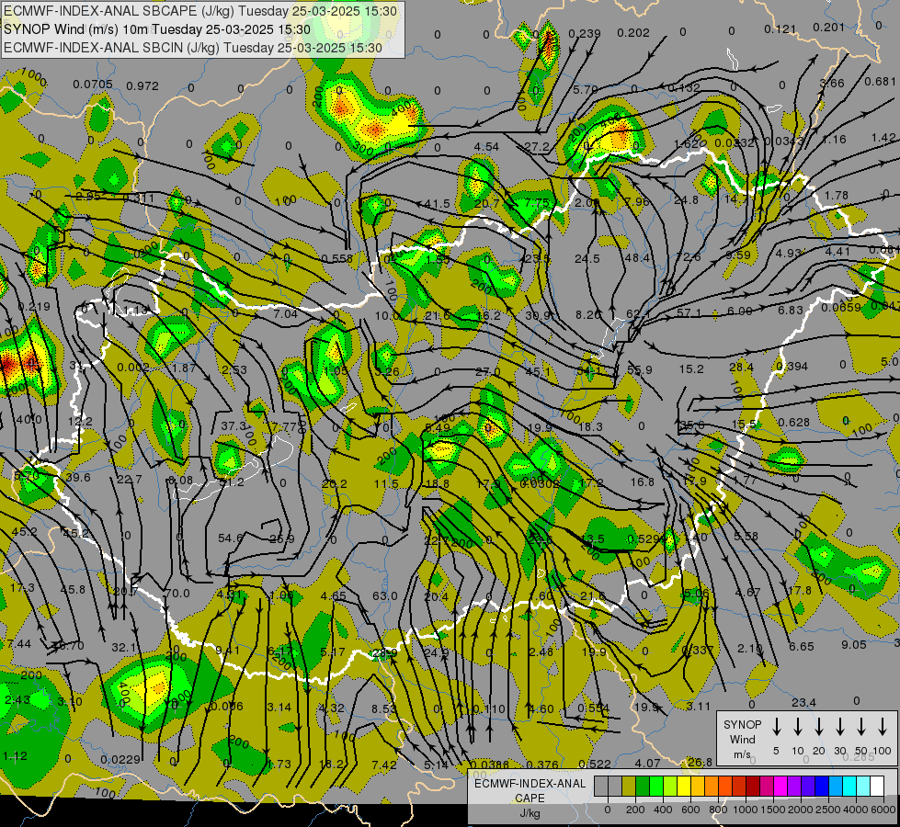The height and width of the screenshot is (827, 900).
Task: Click the 100 m/s wind arrow in the legend
Action: click(x=883, y=727)
